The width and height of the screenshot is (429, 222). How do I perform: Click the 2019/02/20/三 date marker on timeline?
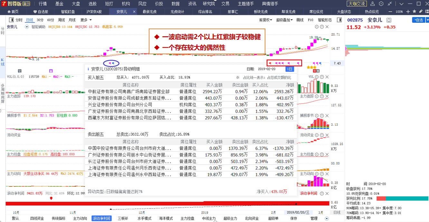pyautogui.click(x=298, y=213)
